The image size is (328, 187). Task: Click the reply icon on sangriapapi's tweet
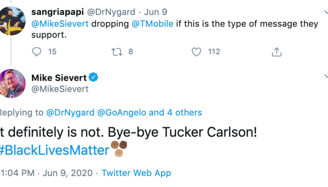(37, 52)
